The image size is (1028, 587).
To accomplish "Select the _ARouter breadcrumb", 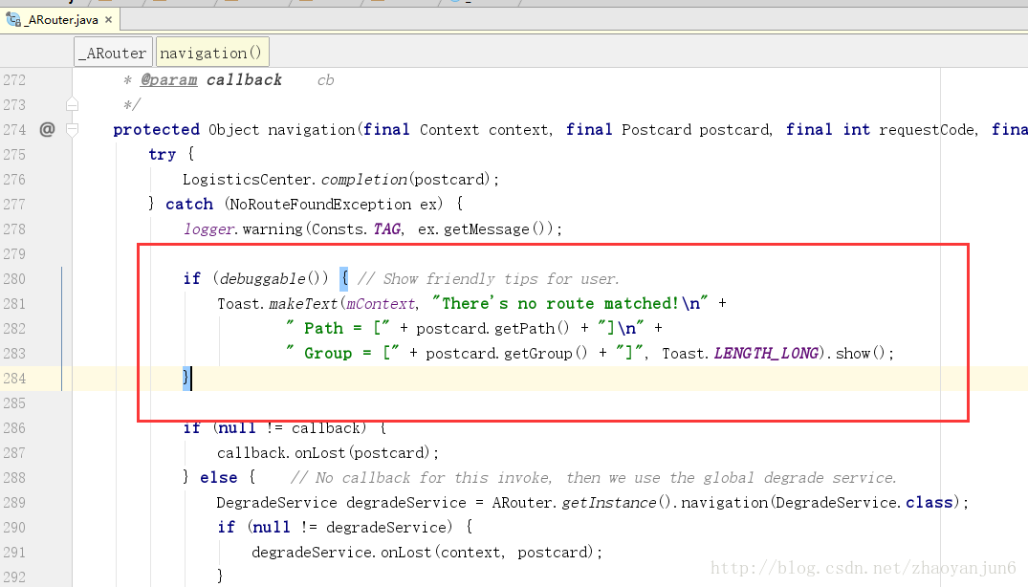I will pos(113,54).
